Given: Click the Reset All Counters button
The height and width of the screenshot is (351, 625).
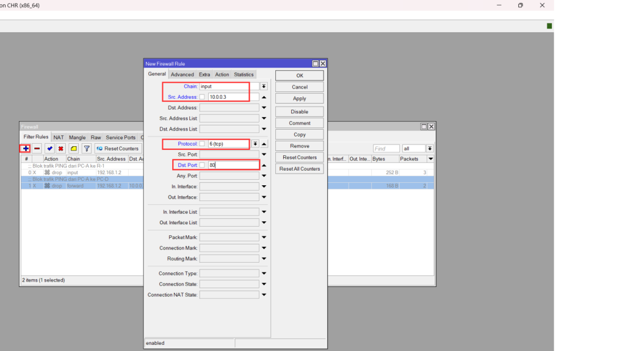Looking at the screenshot, I should pos(299,169).
